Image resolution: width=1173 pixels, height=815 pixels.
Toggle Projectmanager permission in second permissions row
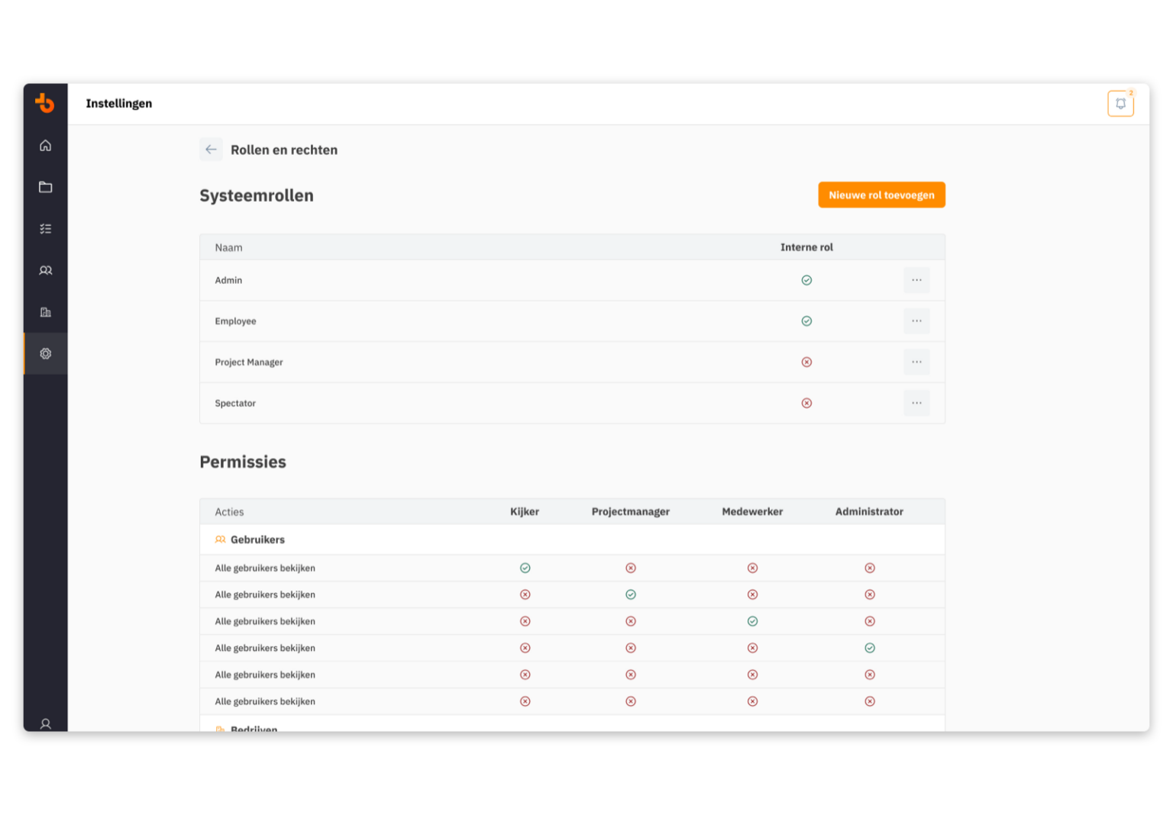coord(631,594)
